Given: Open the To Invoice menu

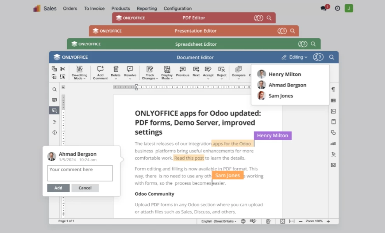Looking at the screenshot, I should point(94,8).
